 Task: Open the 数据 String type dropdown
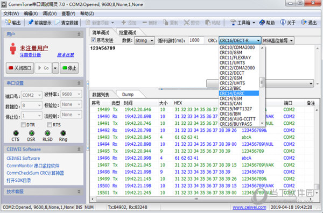click(x=144, y=40)
